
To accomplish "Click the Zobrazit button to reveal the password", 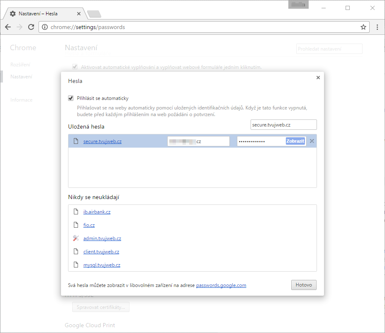I will [x=295, y=141].
